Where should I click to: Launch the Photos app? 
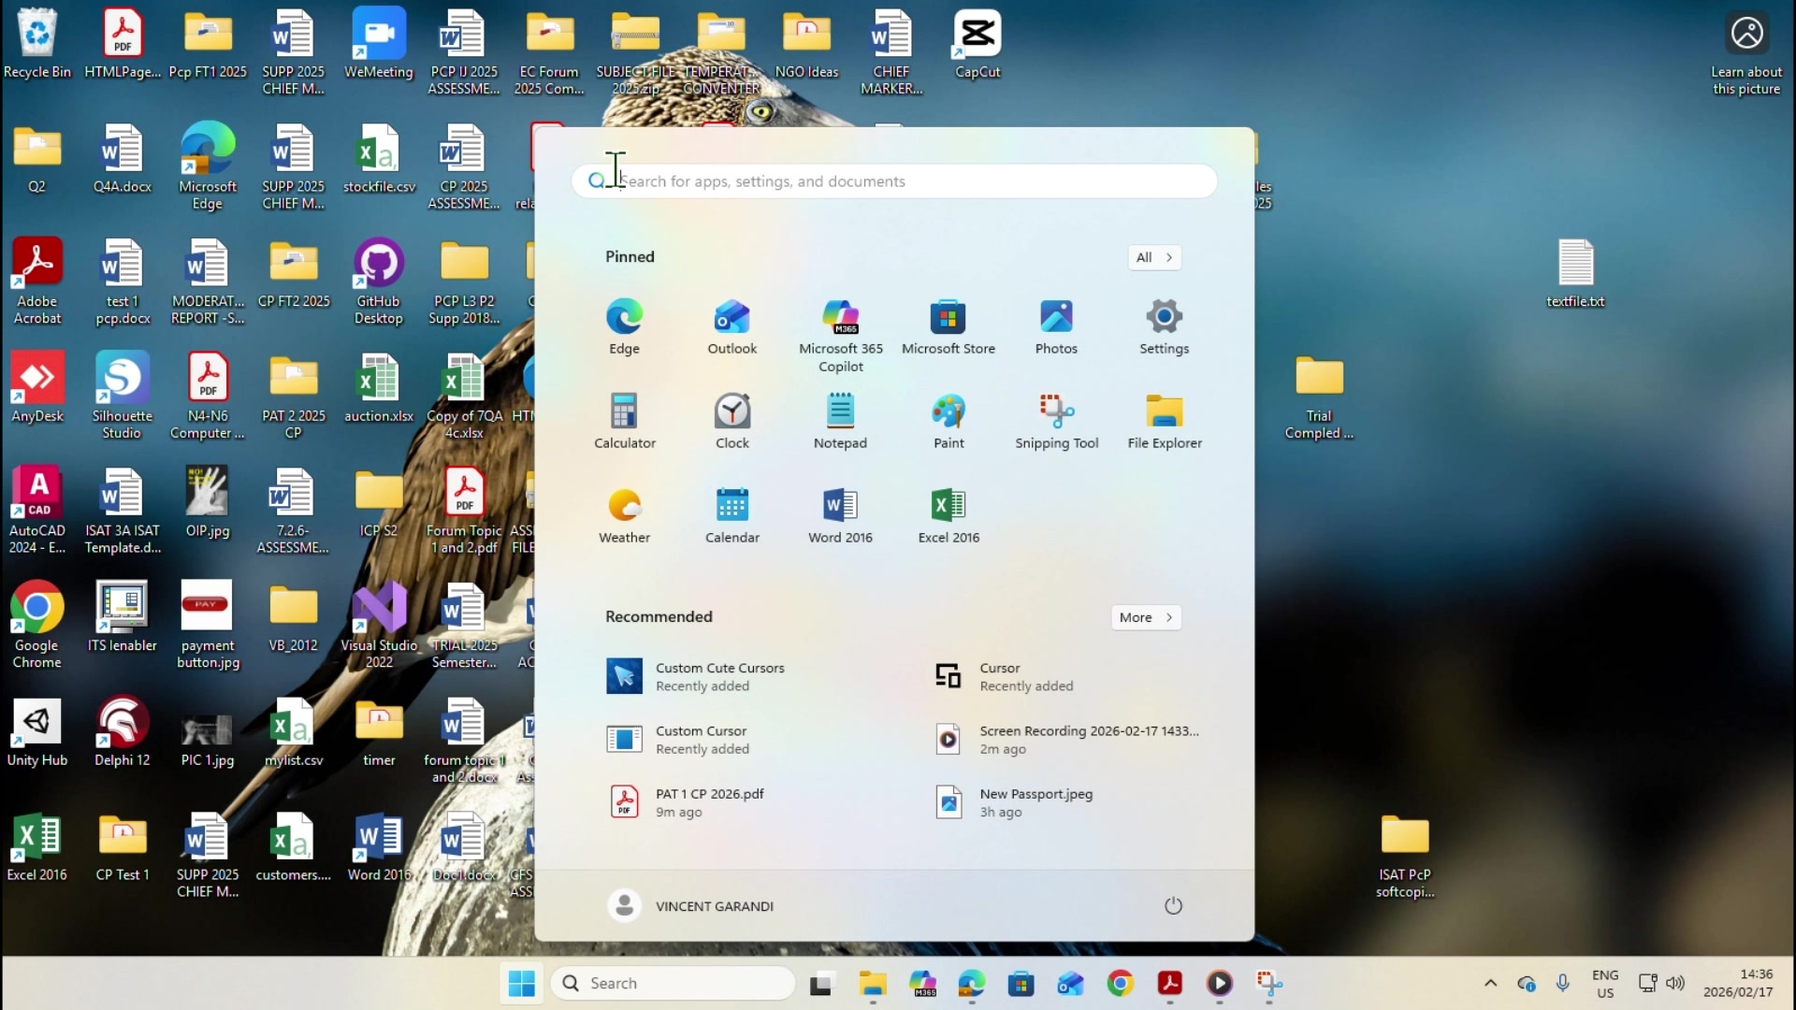coord(1056,327)
